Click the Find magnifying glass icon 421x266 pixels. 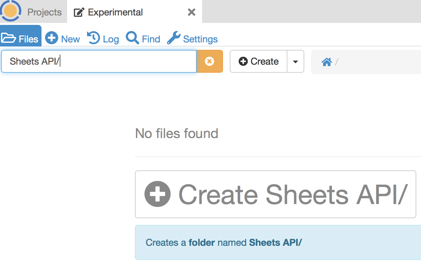point(132,38)
